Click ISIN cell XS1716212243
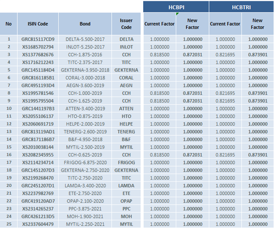This screenshot has width=274, height=228. click(38, 62)
